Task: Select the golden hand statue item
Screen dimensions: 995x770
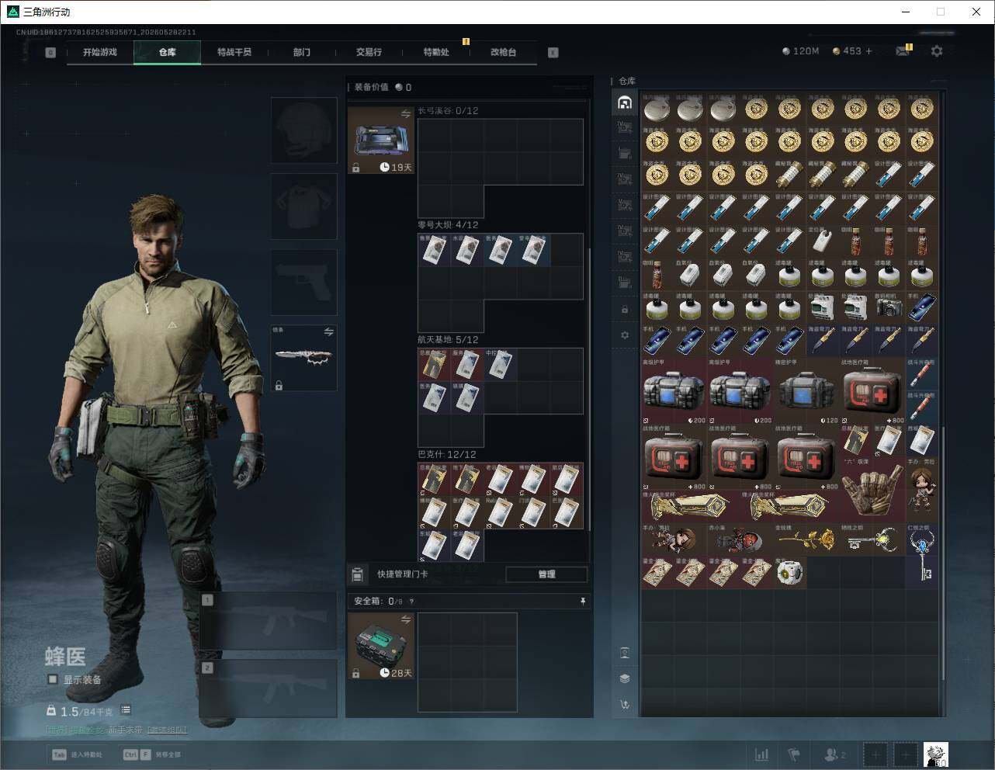Action: coord(872,490)
